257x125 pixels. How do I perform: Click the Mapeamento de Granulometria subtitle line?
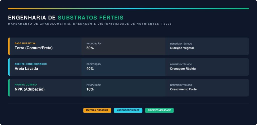[x=90, y=24]
